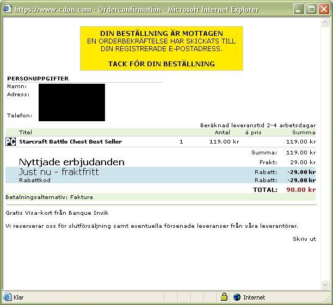Screen dimensions: 333x305
Task: Click the TOTAL amount 90.00 kr
Action: tap(301, 190)
